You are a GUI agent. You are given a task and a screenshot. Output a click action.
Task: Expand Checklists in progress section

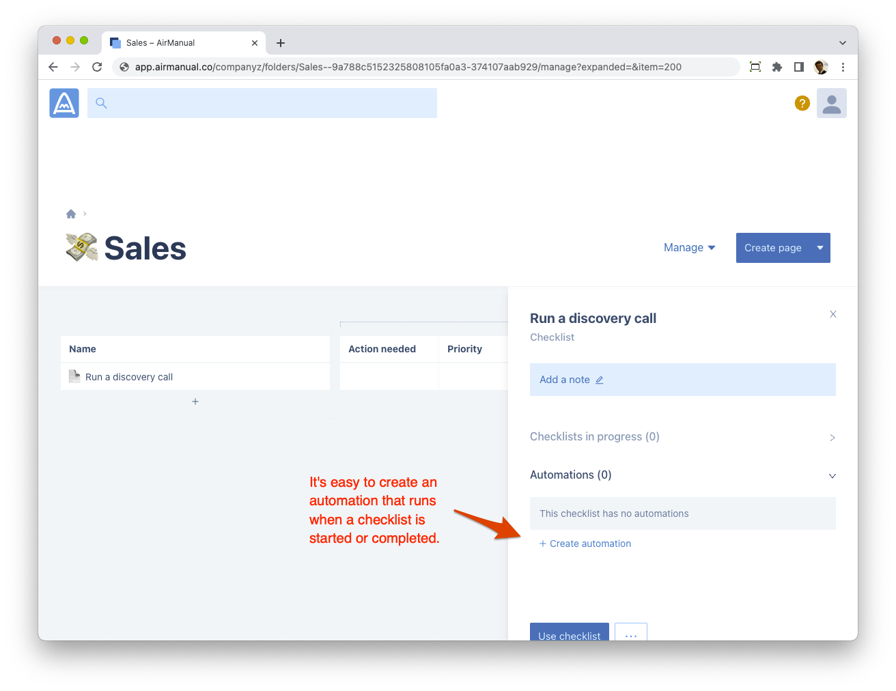[683, 437]
